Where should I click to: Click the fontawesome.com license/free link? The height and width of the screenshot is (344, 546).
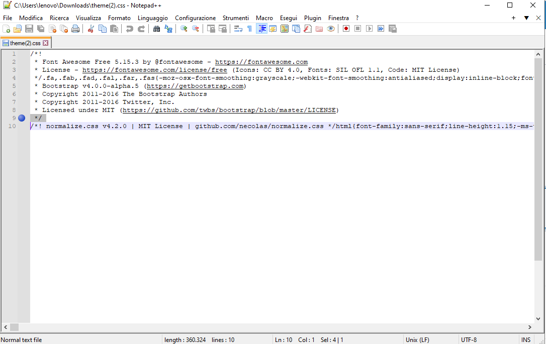coord(155,70)
